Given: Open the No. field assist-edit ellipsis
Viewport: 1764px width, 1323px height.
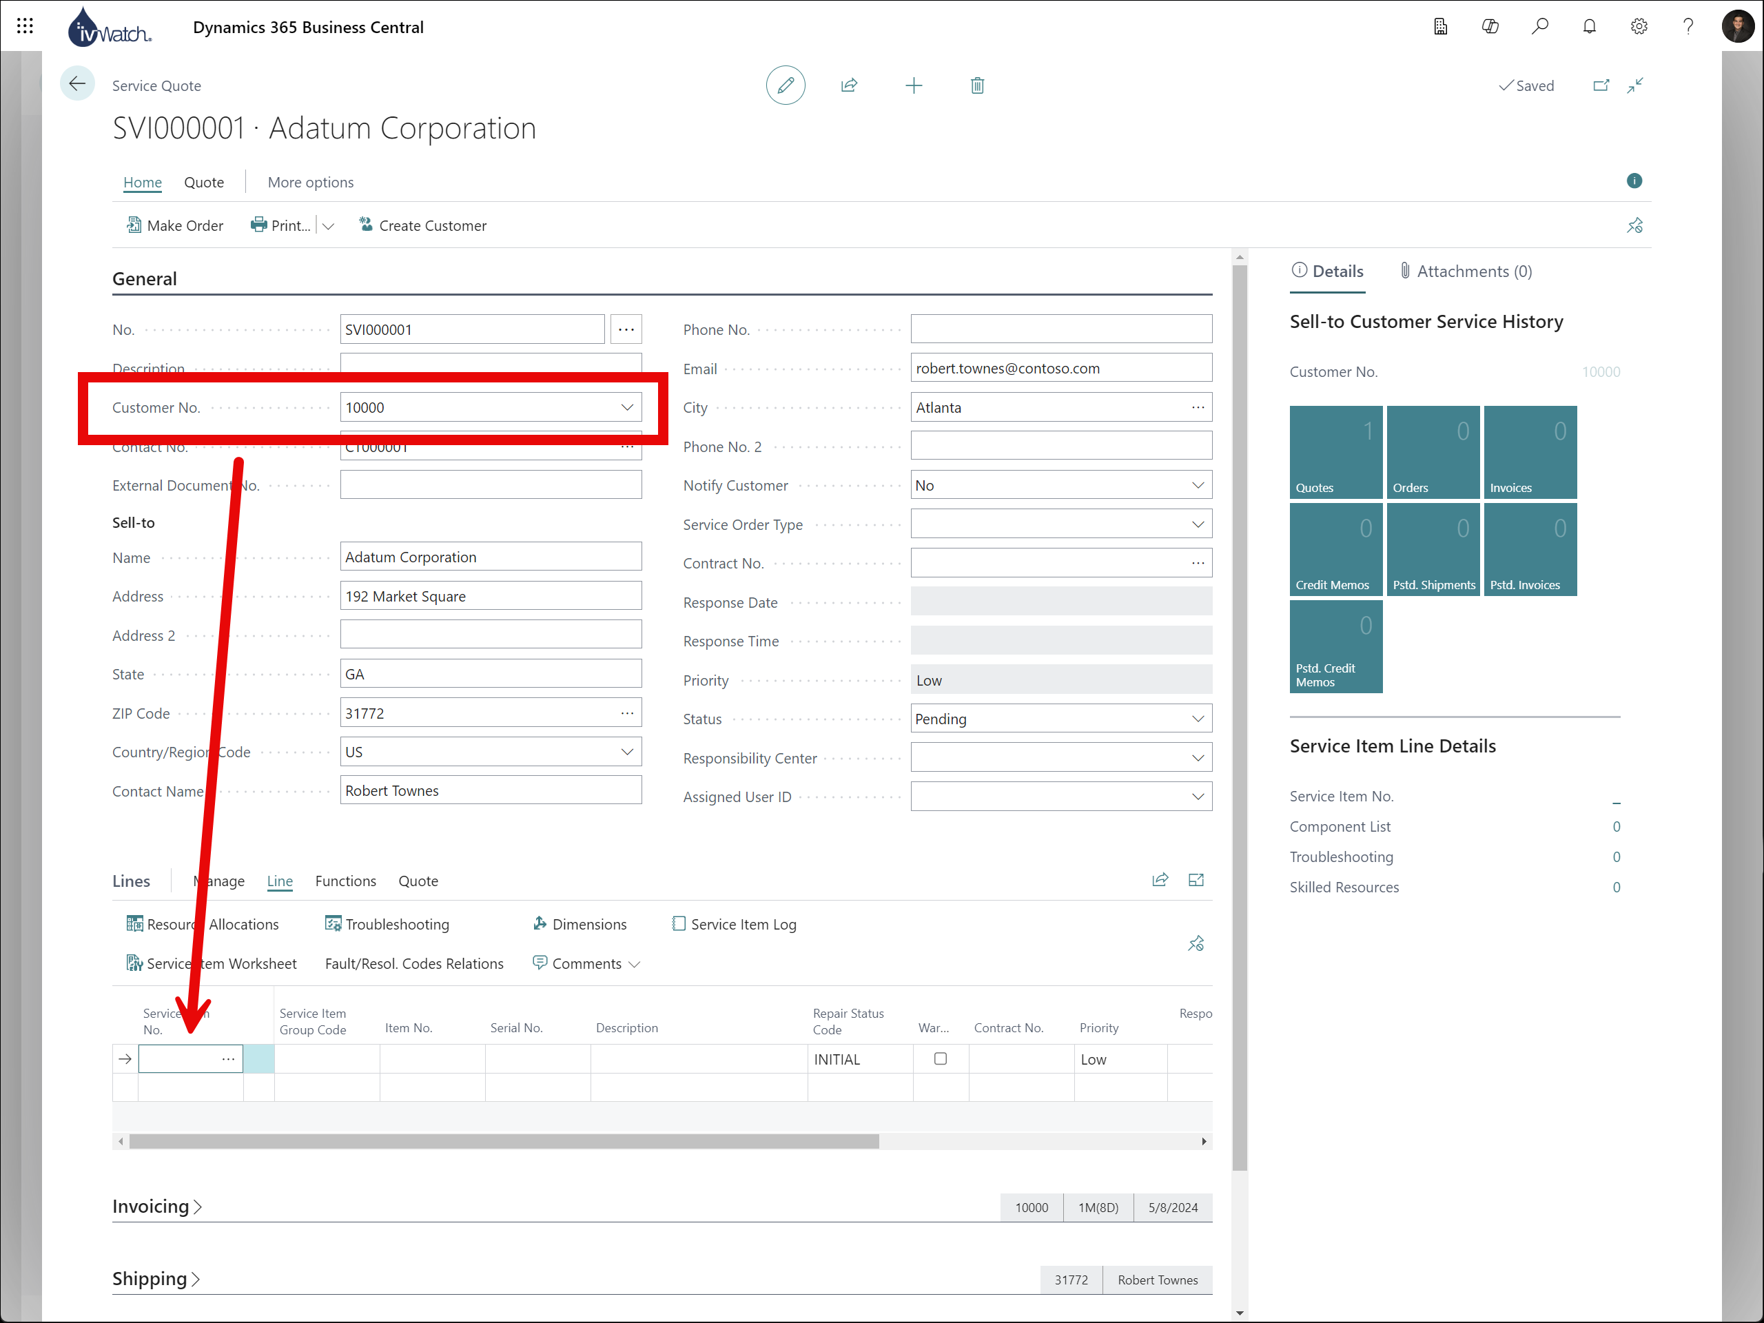Looking at the screenshot, I should (x=626, y=329).
